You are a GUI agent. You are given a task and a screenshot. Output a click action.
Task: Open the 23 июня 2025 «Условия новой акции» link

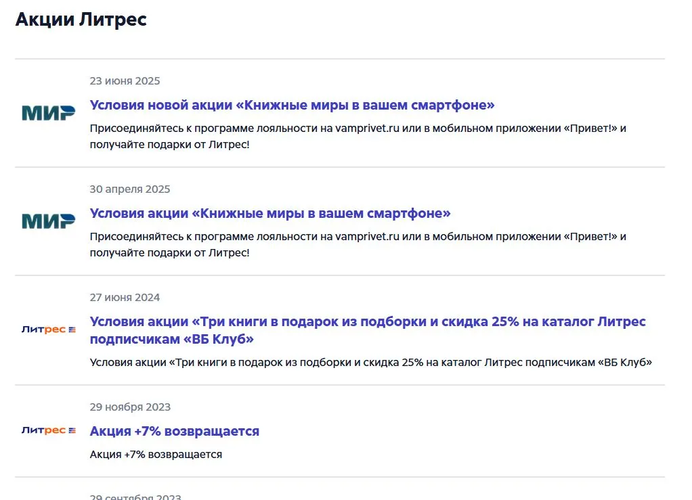coord(292,105)
